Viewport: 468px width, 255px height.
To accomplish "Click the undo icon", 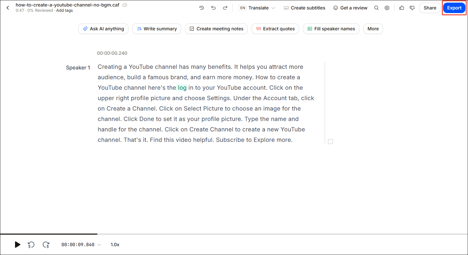I will [213, 7].
